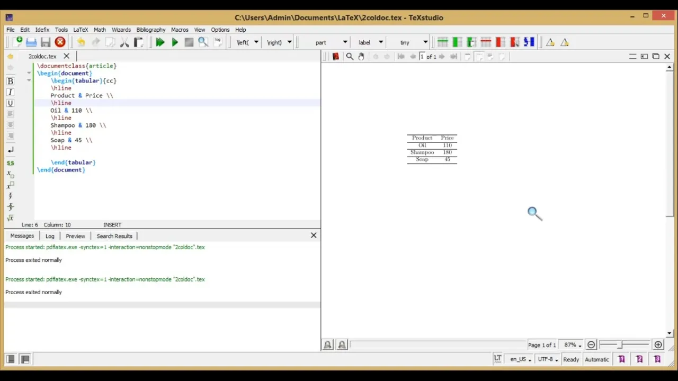Switch to the Search Results tab

[x=114, y=236]
